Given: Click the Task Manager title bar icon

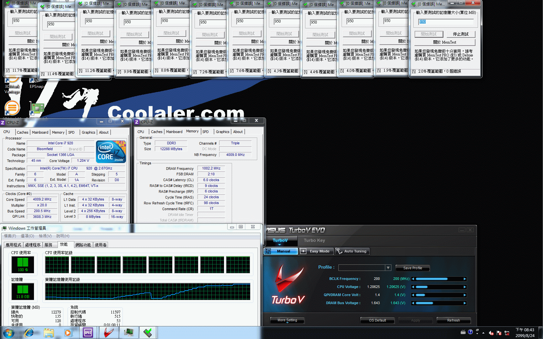Looking at the screenshot, I should 4,228.
